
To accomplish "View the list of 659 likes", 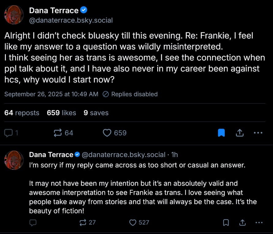I will click(61, 113).
